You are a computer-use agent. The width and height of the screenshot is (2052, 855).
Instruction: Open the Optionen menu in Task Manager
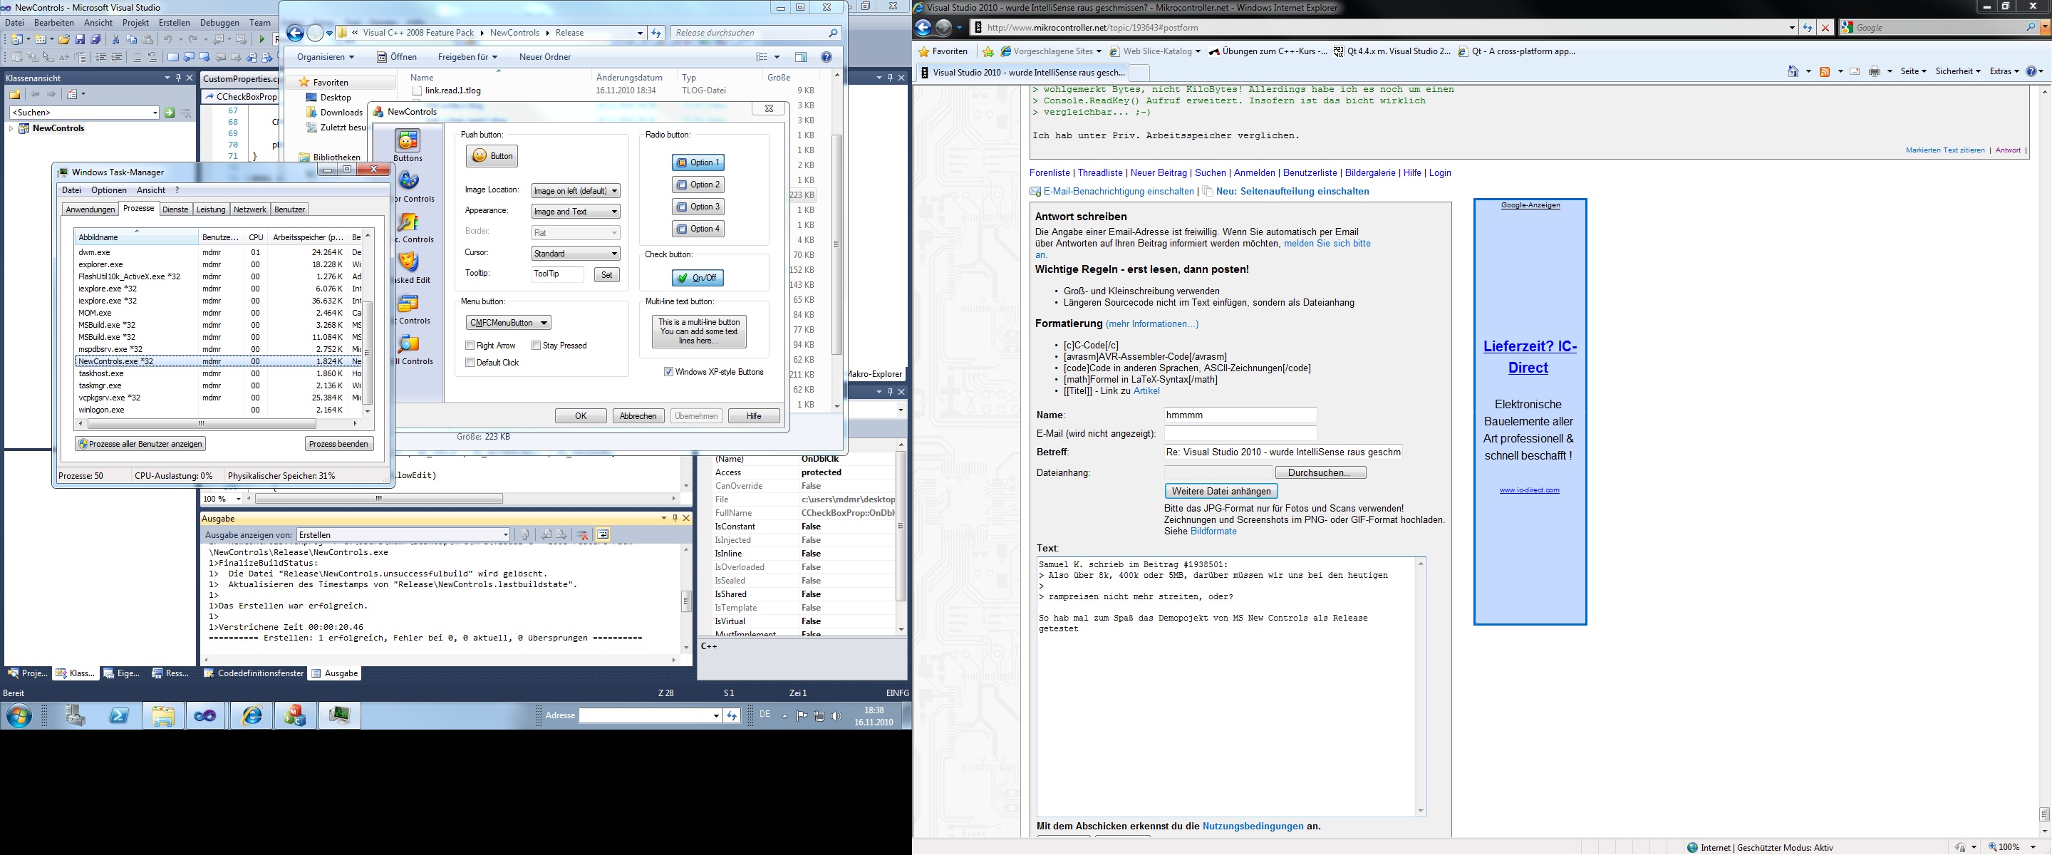[x=109, y=190]
